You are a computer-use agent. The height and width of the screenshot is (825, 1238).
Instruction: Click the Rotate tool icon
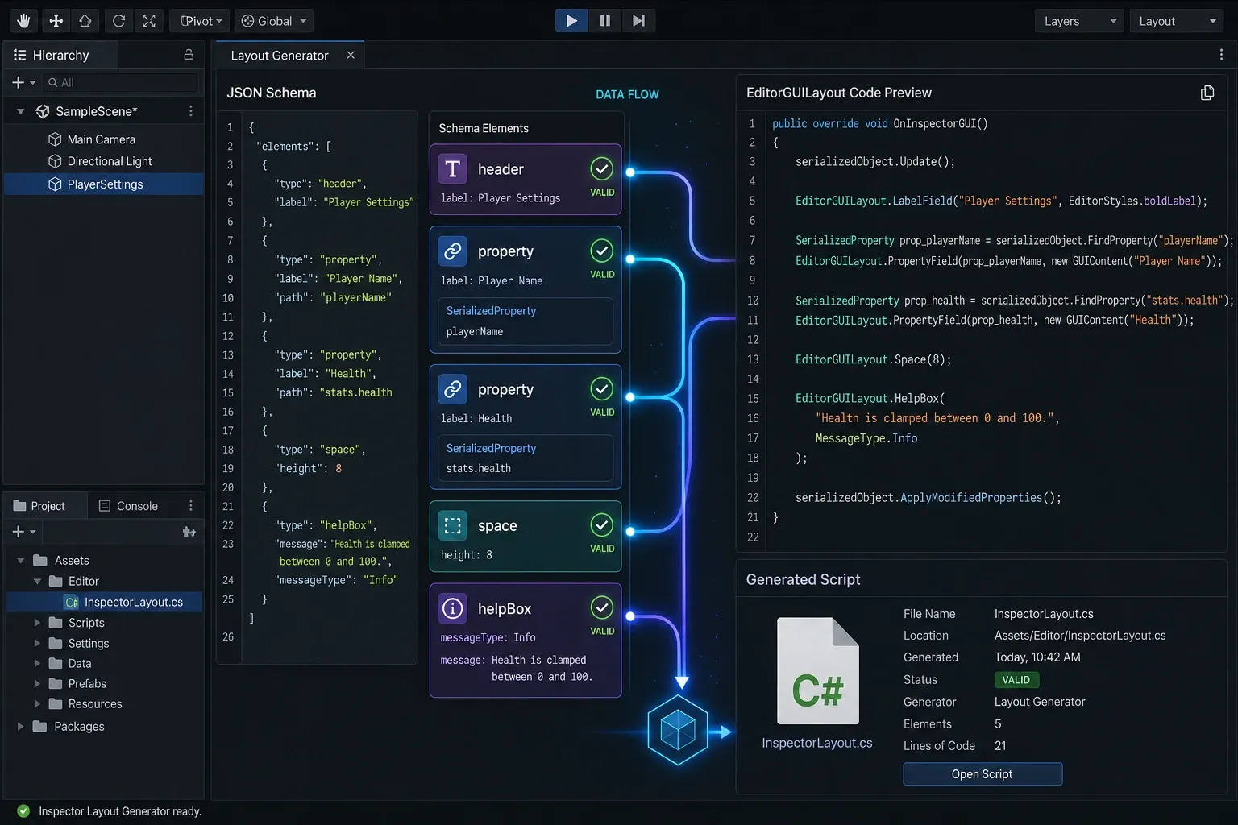pos(118,21)
